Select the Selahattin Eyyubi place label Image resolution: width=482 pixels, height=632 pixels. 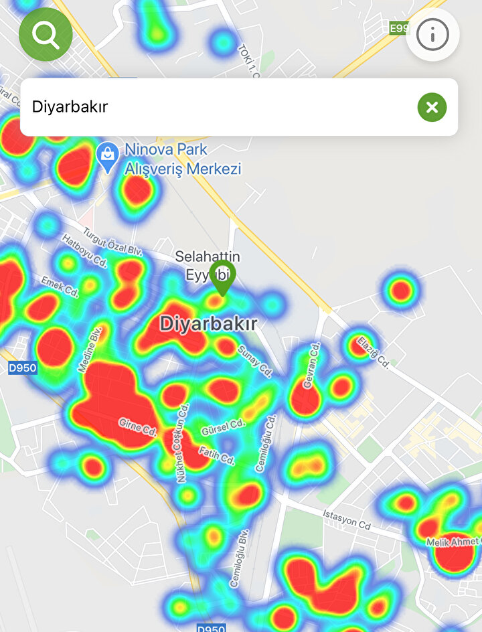[207, 264]
